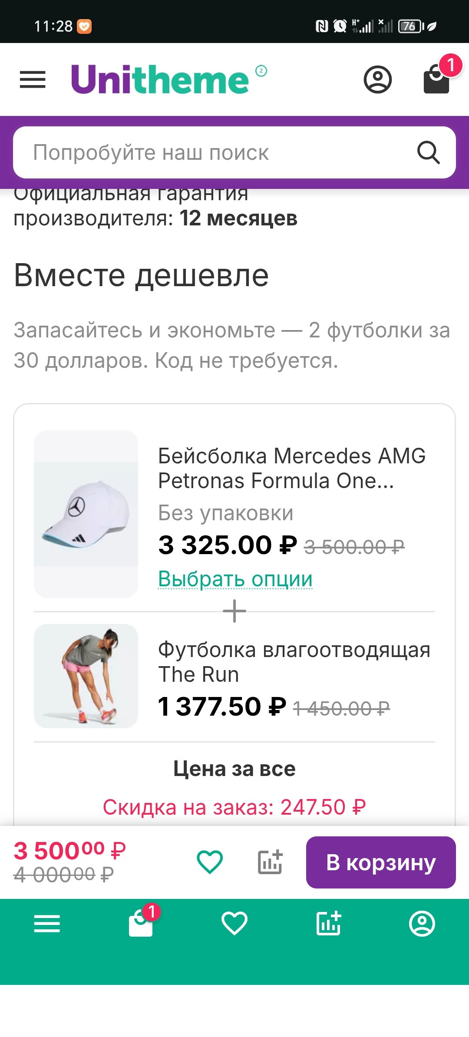469x1037 pixels.
Task: Click the "Выбрать опции" link
Action: click(235, 578)
